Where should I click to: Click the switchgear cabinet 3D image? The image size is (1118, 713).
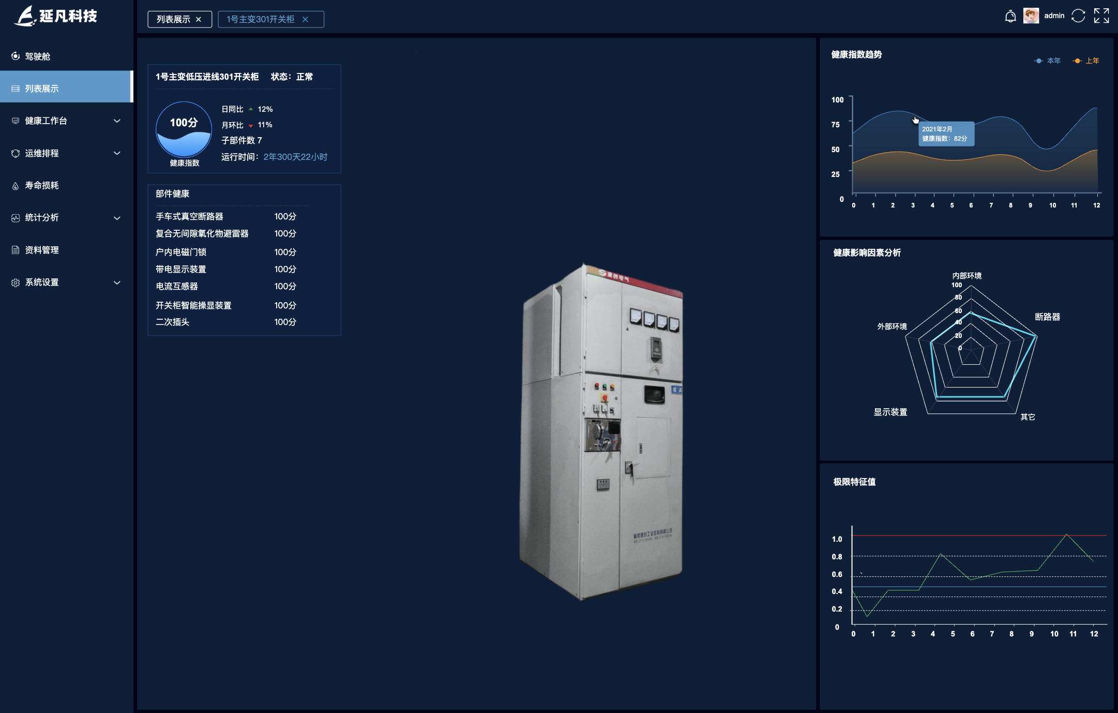[x=602, y=432]
